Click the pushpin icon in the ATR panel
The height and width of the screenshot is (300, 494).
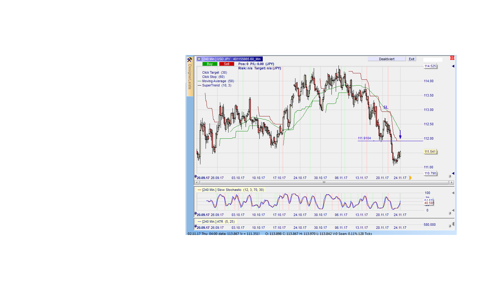(449, 226)
